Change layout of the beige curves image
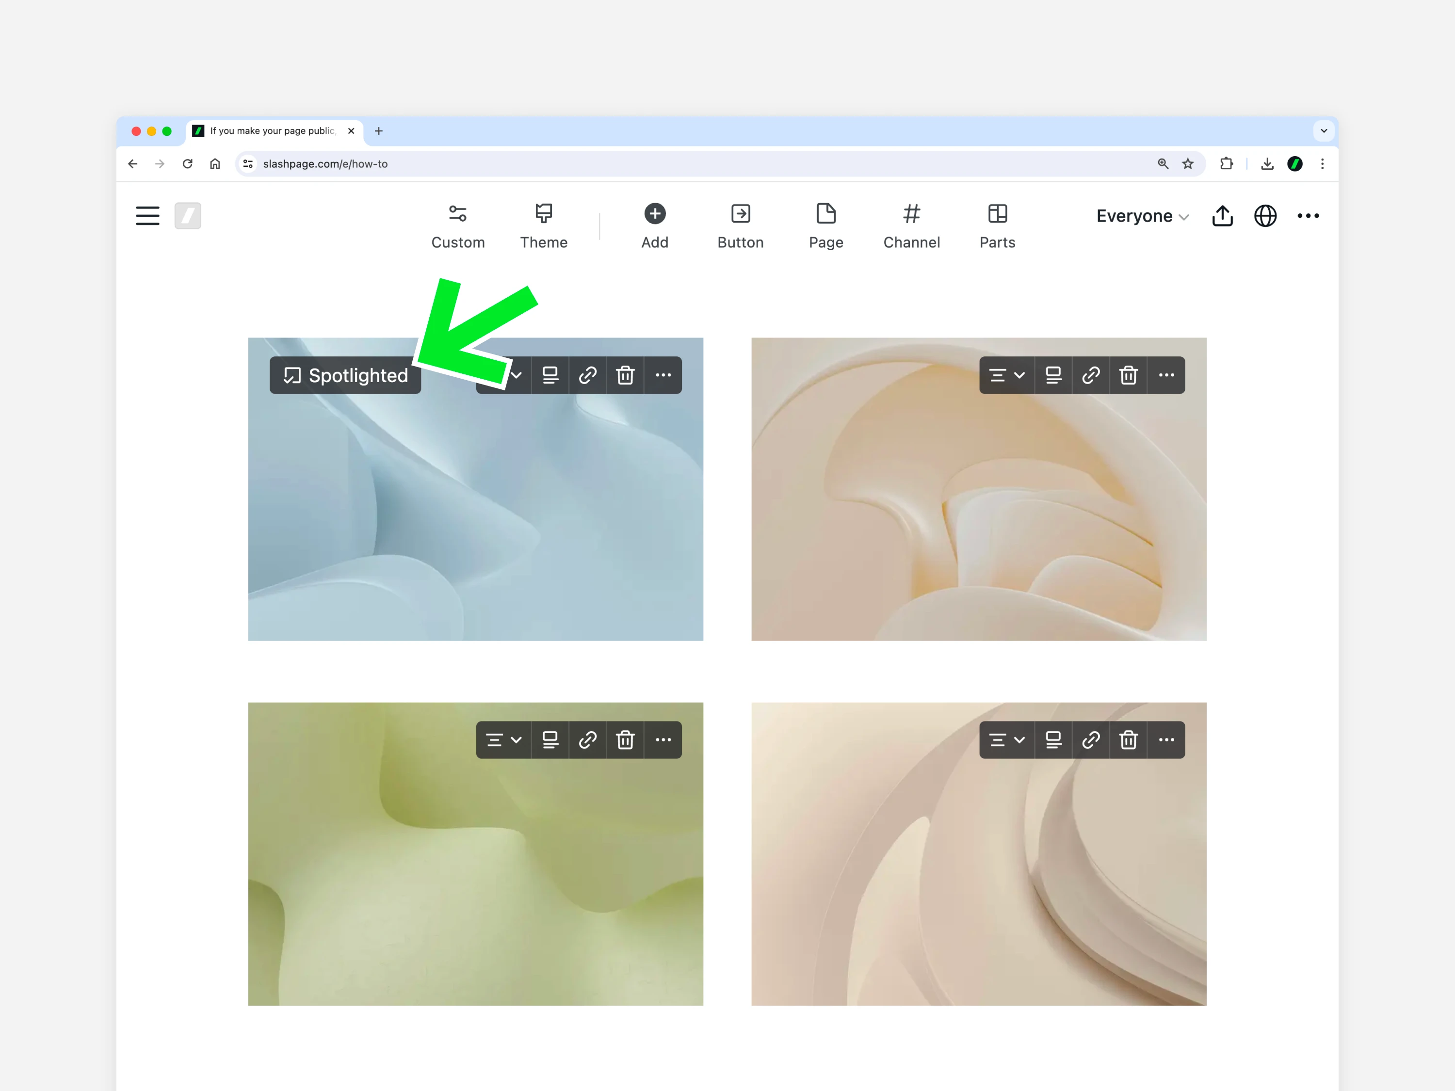Screen dimensions: 1455x1091 pyautogui.click(x=1053, y=740)
